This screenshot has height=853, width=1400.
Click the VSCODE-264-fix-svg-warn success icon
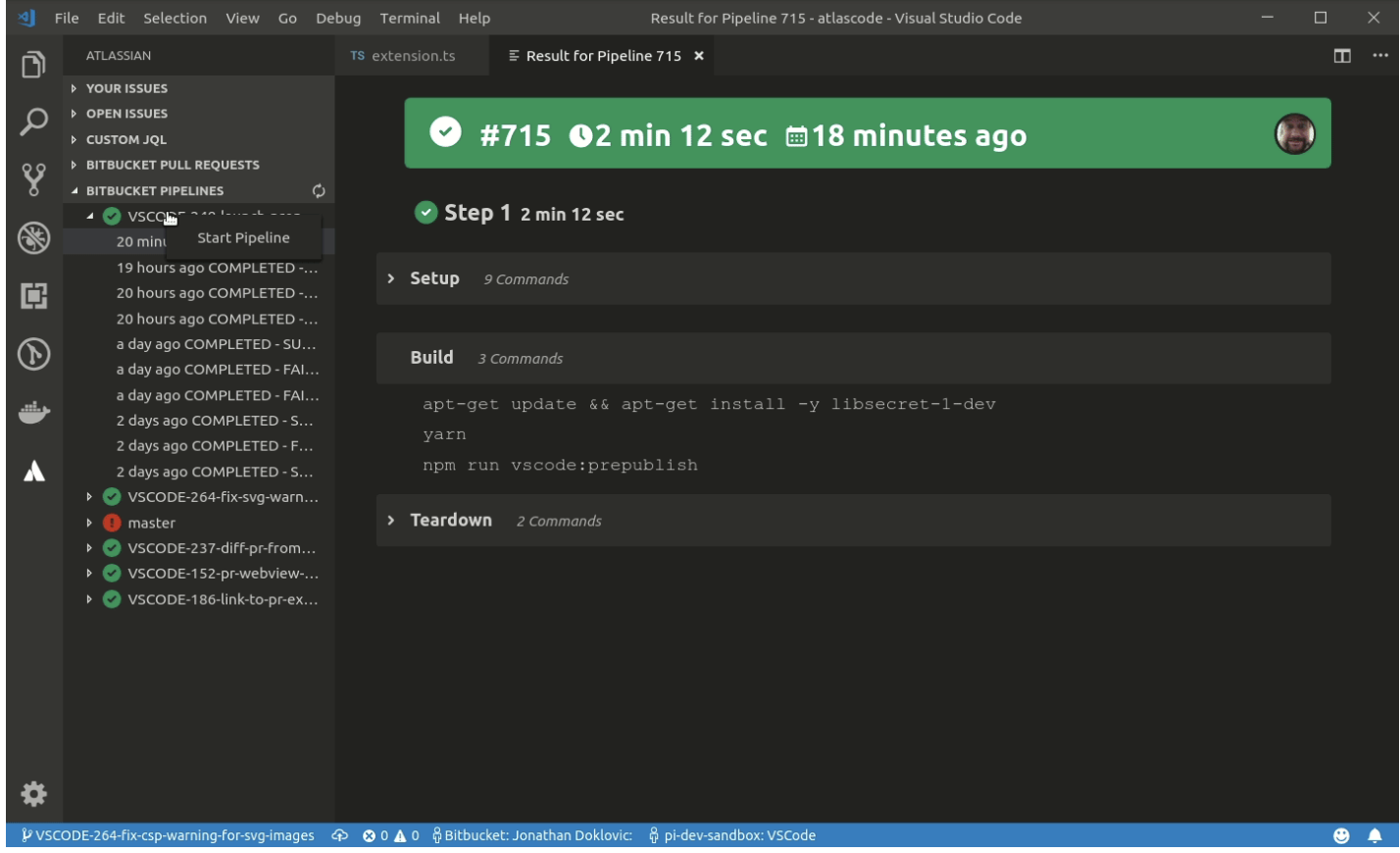pyautogui.click(x=112, y=497)
